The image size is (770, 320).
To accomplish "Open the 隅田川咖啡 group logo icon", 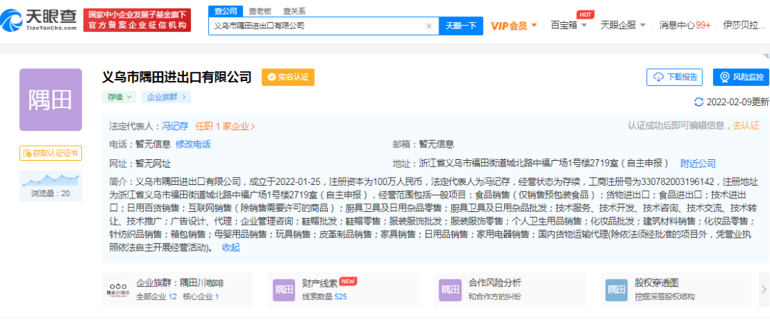I will click(x=118, y=290).
